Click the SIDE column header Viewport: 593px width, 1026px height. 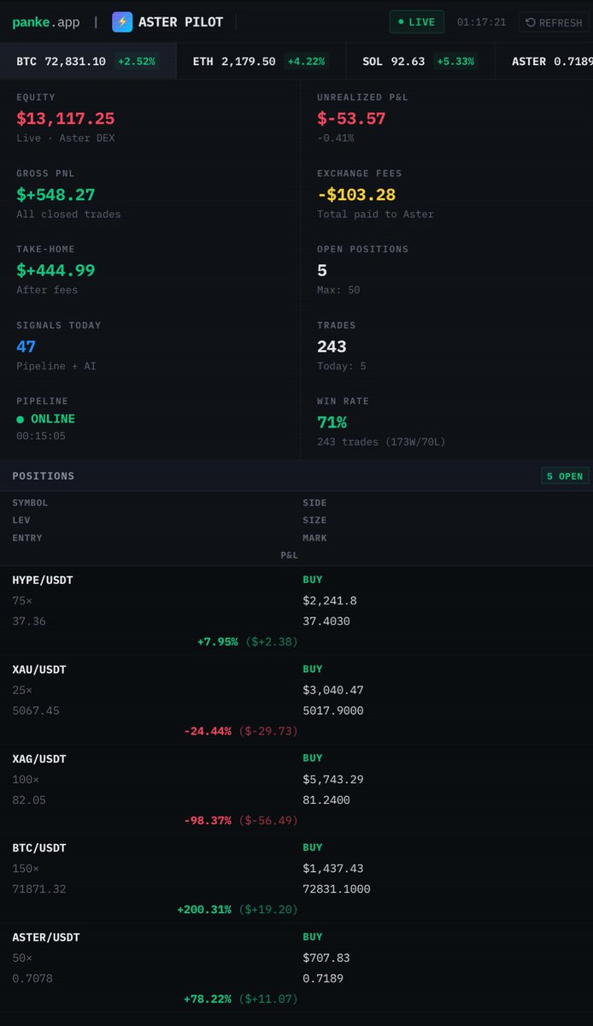314,503
